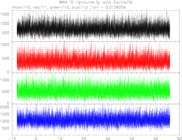Click the x-axis tick label '20'

pyautogui.click(x=84, y=139)
